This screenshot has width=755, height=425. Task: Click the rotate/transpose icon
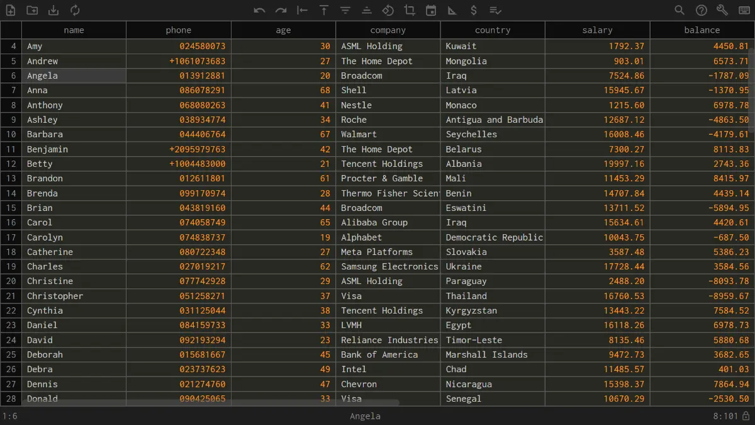[388, 10]
